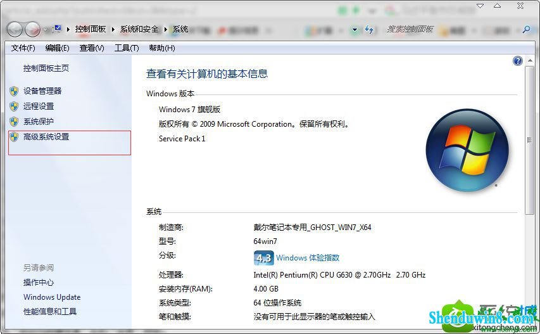540x334 pixels.
Task: Click the Back navigation arrow button
Action: pyautogui.click(x=14, y=30)
